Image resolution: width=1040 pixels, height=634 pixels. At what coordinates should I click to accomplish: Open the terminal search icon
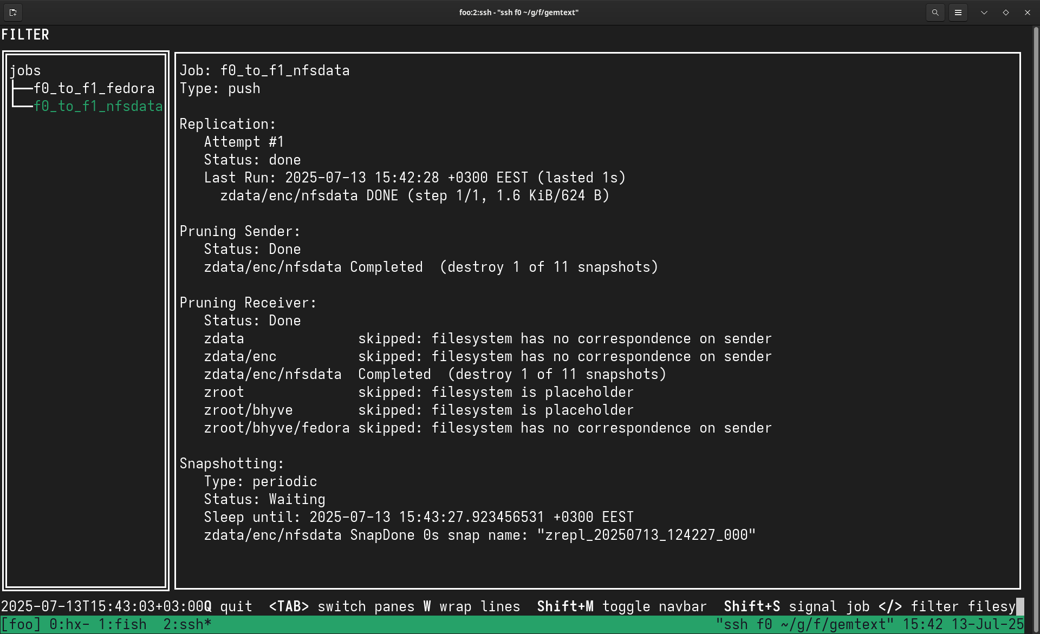click(935, 12)
